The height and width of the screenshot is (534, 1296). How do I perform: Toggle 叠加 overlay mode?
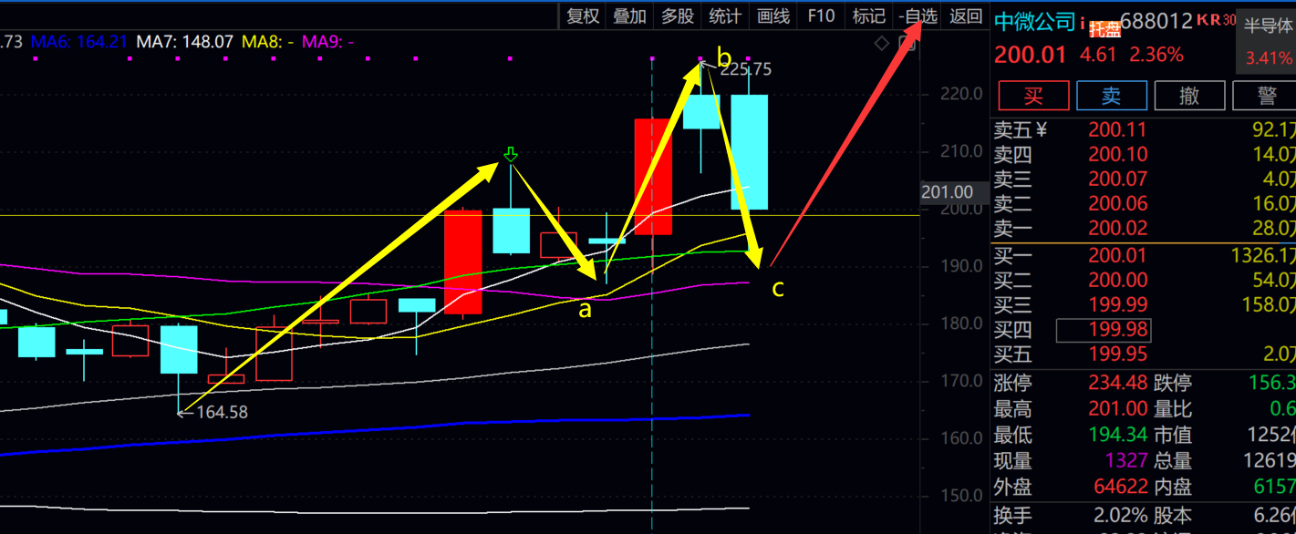(x=629, y=15)
